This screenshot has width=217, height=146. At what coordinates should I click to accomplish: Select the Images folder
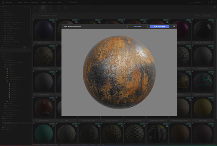pos(9,31)
